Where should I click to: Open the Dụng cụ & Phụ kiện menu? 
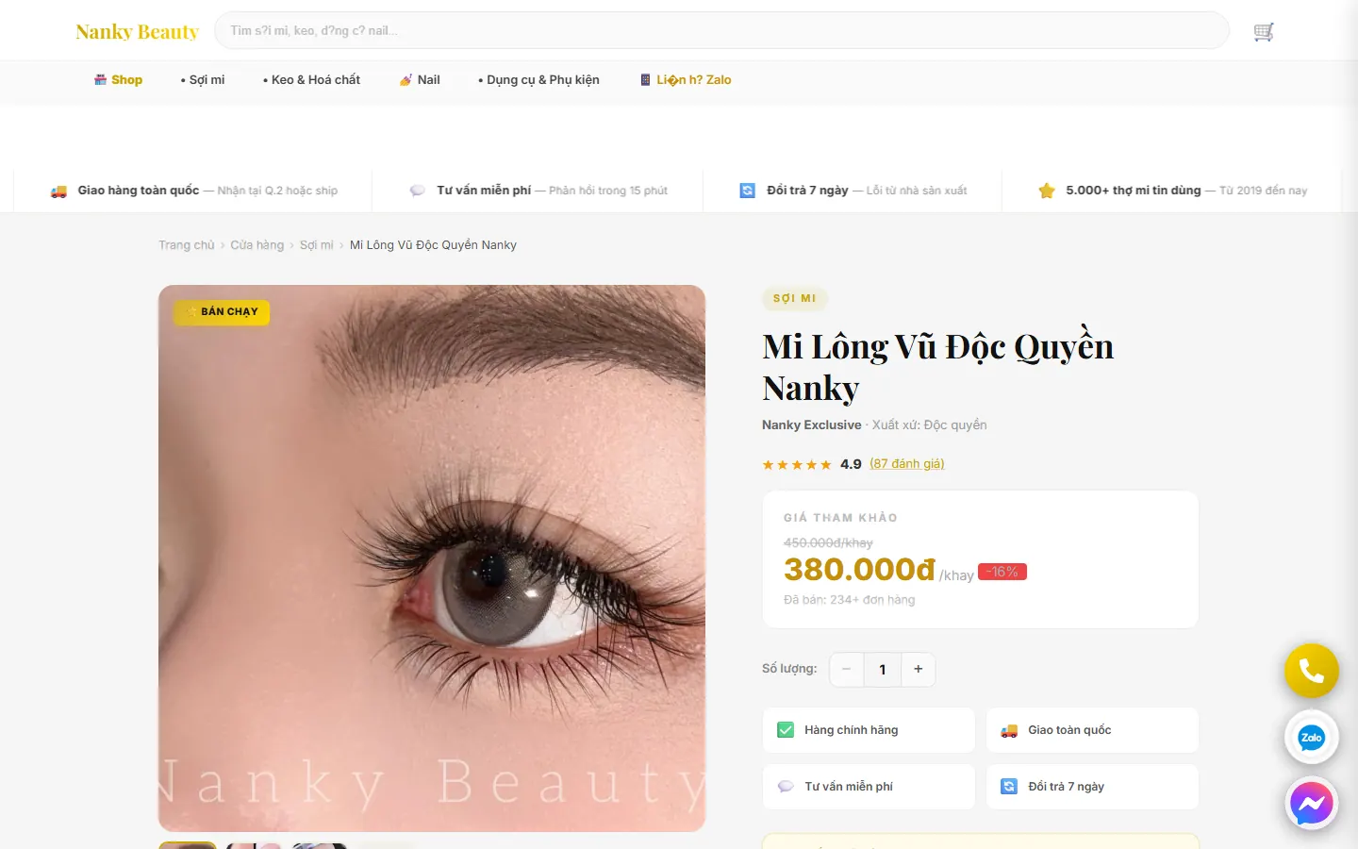tap(538, 80)
